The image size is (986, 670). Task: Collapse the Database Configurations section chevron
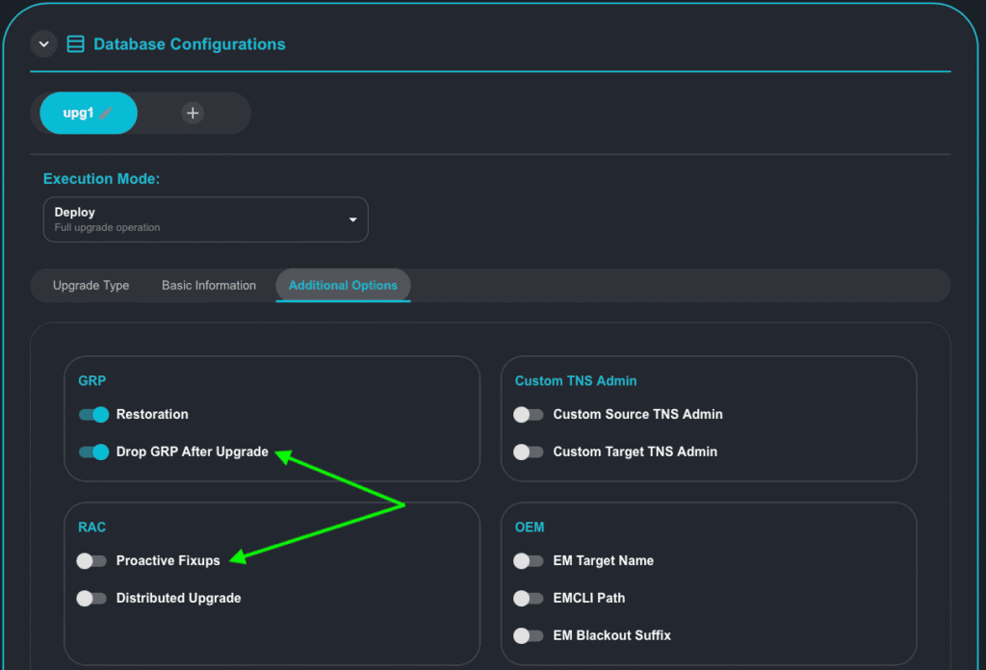click(43, 44)
